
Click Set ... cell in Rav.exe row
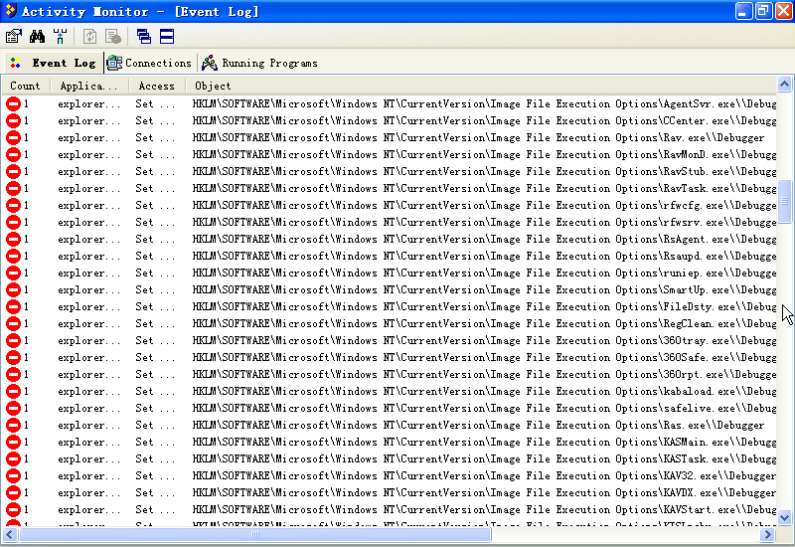(x=155, y=137)
